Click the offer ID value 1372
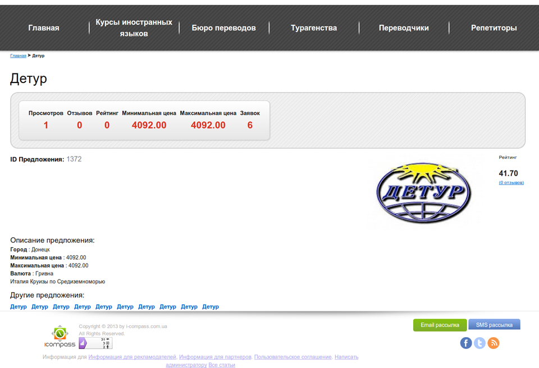Image resolution: width=539 pixels, height=368 pixels. [74, 159]
